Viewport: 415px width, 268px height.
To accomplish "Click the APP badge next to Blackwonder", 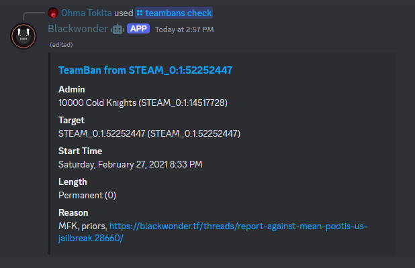I will click(138, 29).
